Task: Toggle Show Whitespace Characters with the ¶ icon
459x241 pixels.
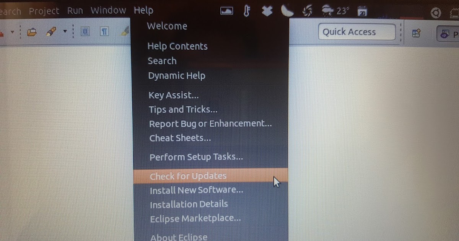Action: [x=104, y=32]
